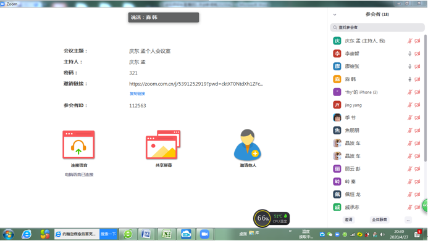Viewport: 428px width, 241px height.
Task: Click the 查找参会者 search field
Action: tap(377, 28)
